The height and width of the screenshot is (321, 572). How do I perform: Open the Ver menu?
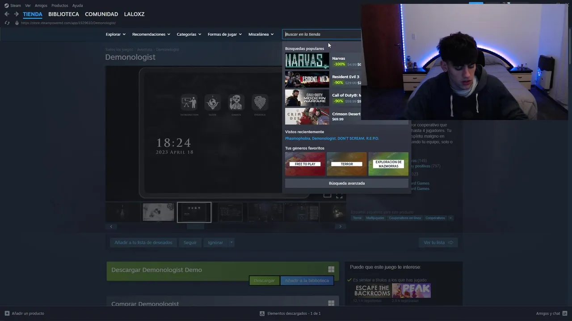pos(28,5)
